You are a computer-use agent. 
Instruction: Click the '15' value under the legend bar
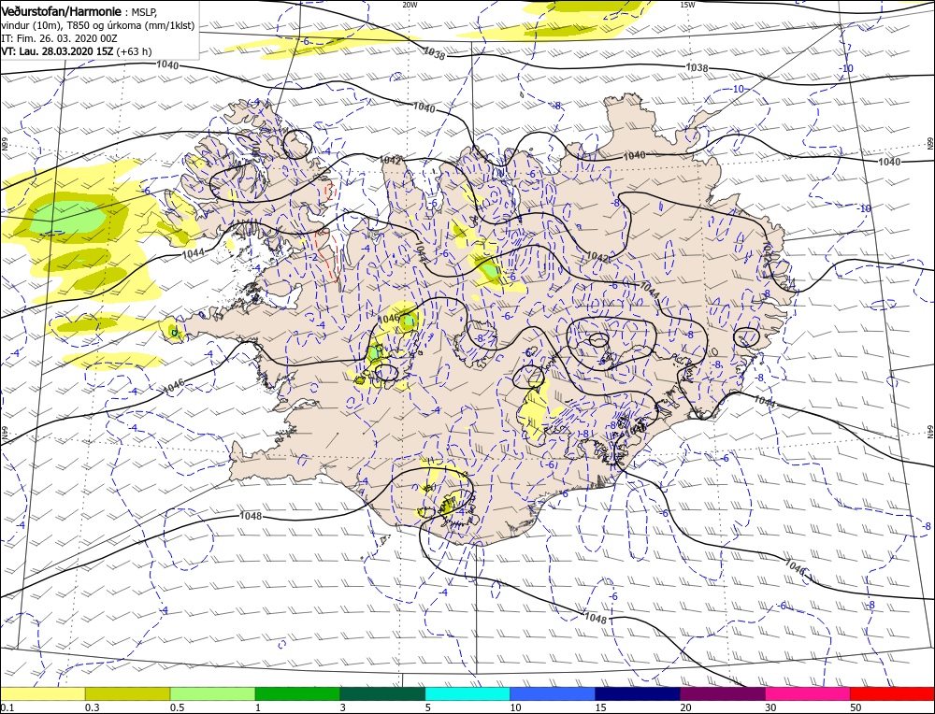[601, 707]
